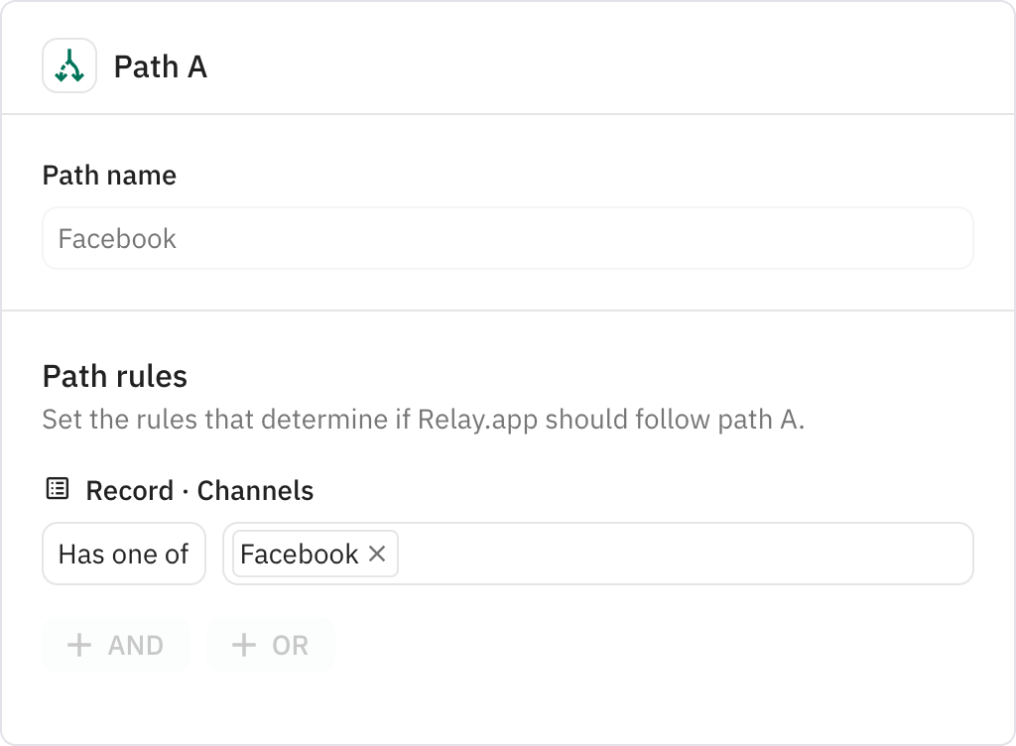Viewport: 1016px width, 746px height.
Task: Click the "Path rules" section heading
Action: pyautogui.click(x=115, y=376)
